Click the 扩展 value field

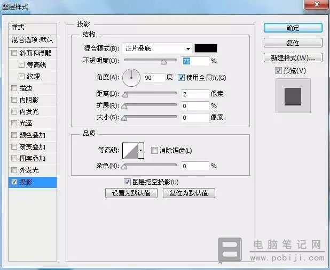195,106
